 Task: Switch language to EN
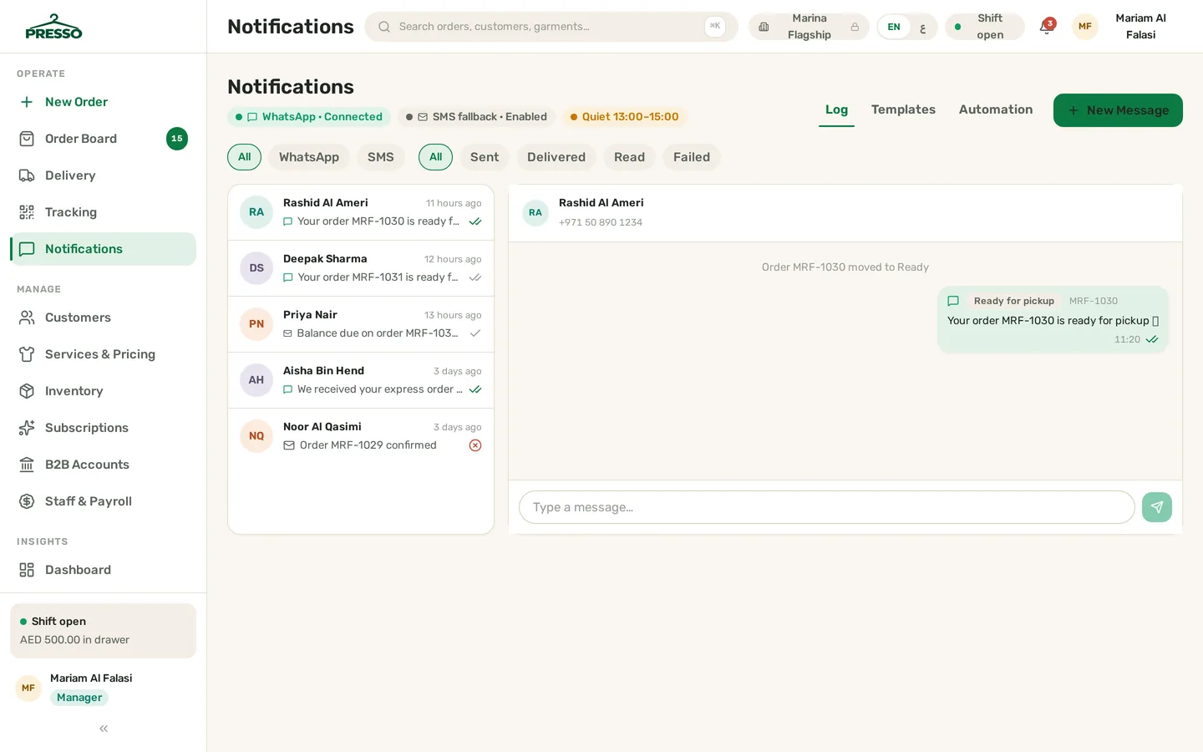[x=894, y=27]
